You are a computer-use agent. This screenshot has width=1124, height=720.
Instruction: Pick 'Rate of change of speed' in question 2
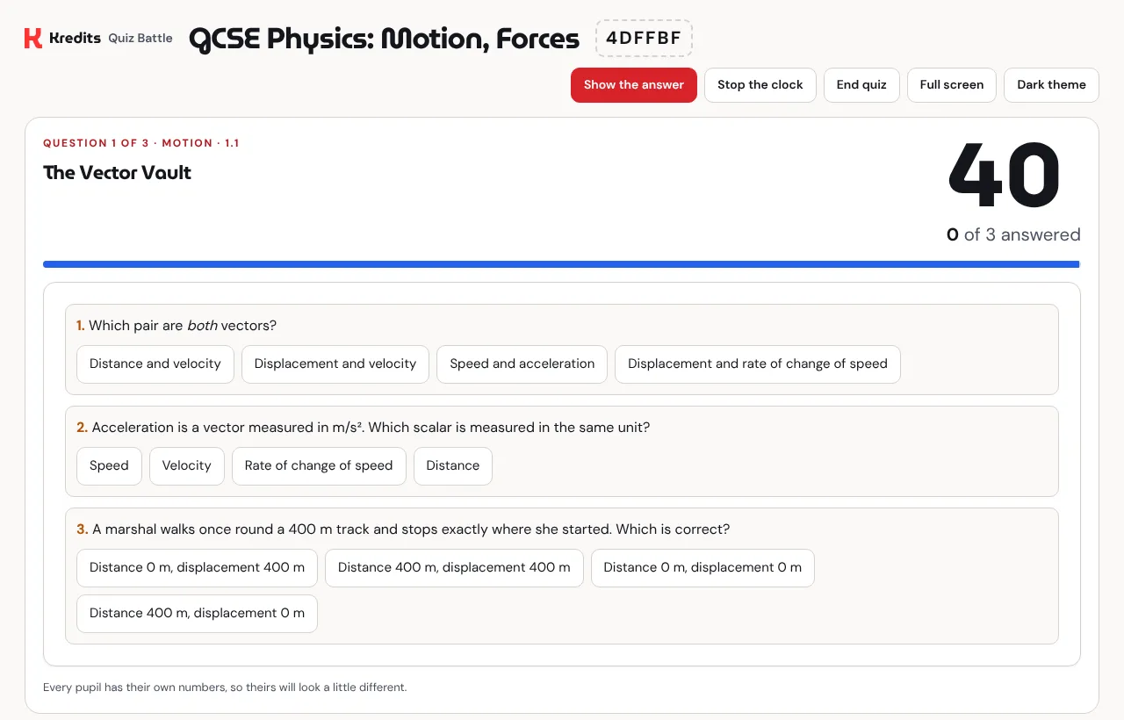tap(319, 466)
